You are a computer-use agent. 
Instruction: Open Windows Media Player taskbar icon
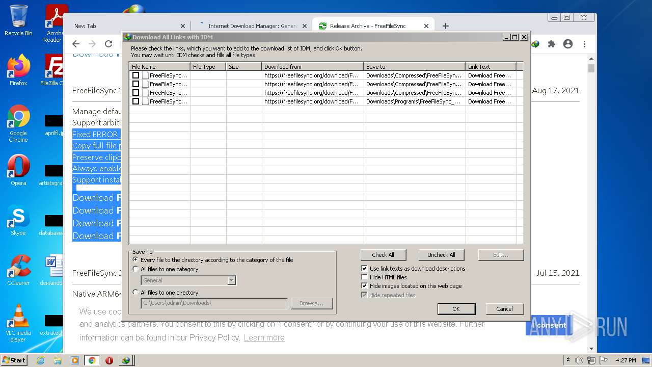75,360
